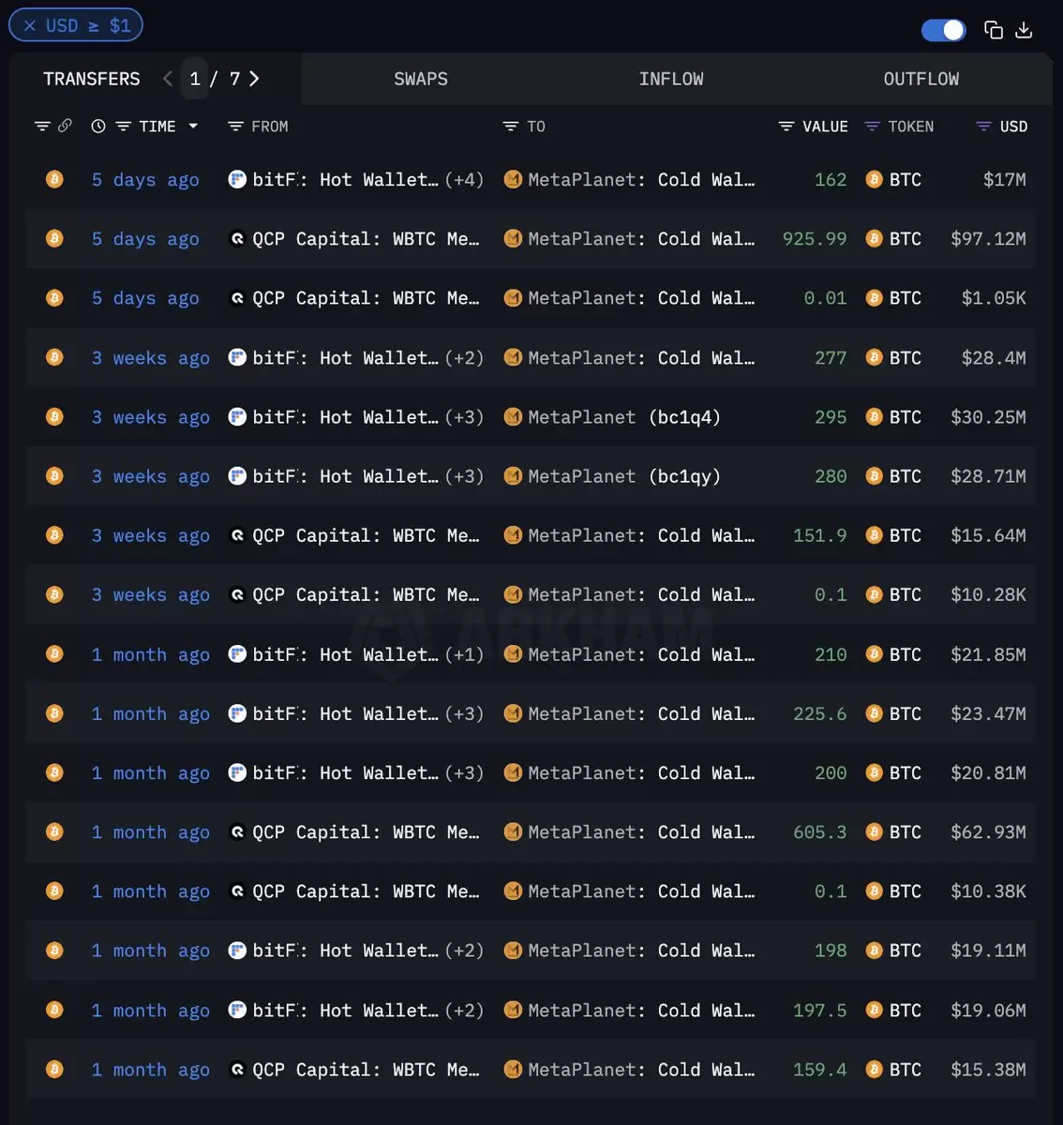Switch to the INFLOW tab
Viewport: 1063px width, 1125px height.
[671, 79]
